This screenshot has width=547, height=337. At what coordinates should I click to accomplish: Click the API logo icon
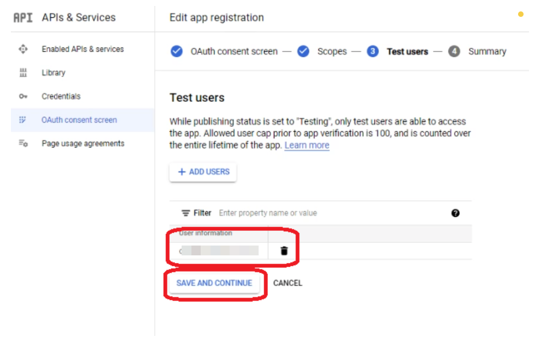tap(23, 17)
